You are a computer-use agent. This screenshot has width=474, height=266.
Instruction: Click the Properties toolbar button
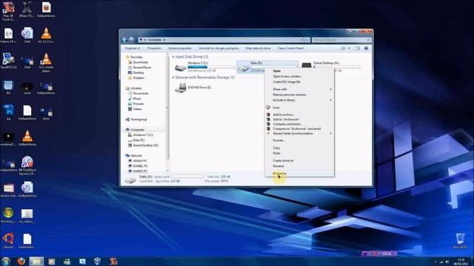point(154,48)
